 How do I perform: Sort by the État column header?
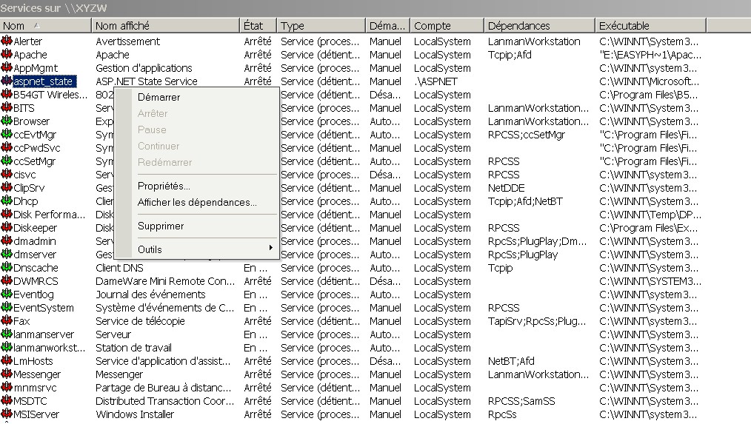coord(258,26)
